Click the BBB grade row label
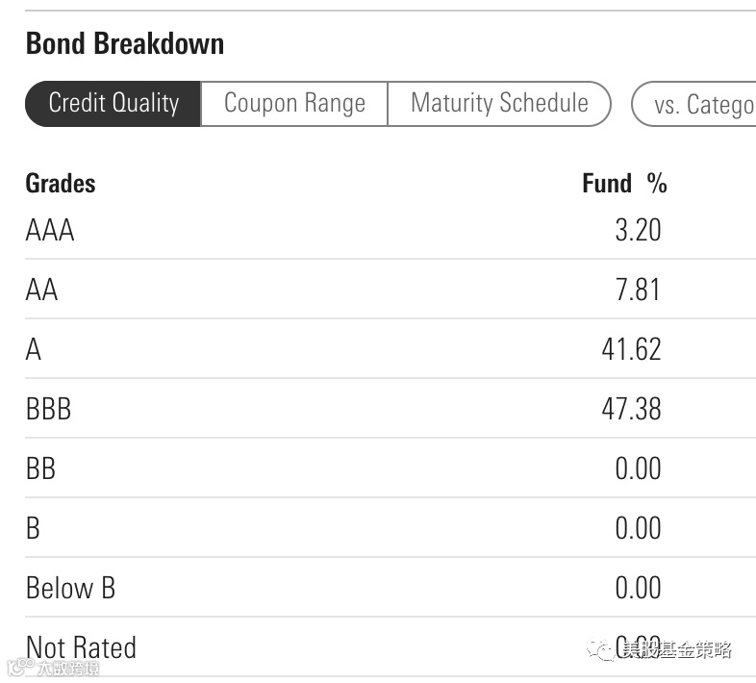The image size is (756, 683). tap(48, 410)
